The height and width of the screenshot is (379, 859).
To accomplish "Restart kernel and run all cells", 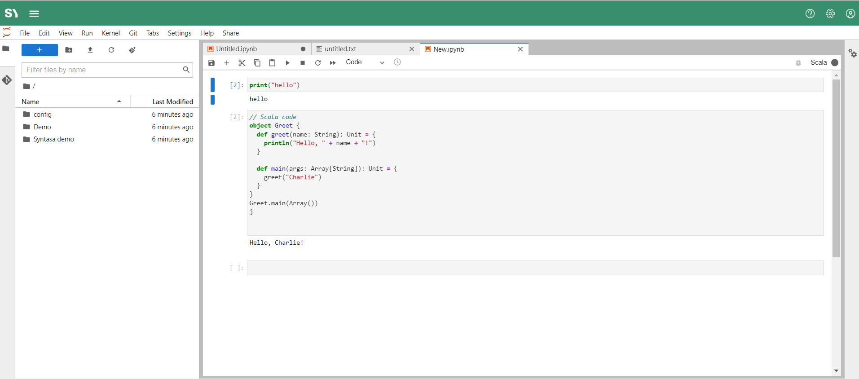I will (x=333, y=63).
